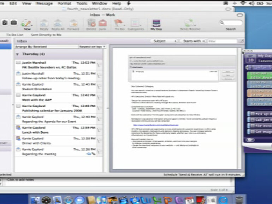Click the Delete trash can icon
272x204 pixels.
point(91,23)
